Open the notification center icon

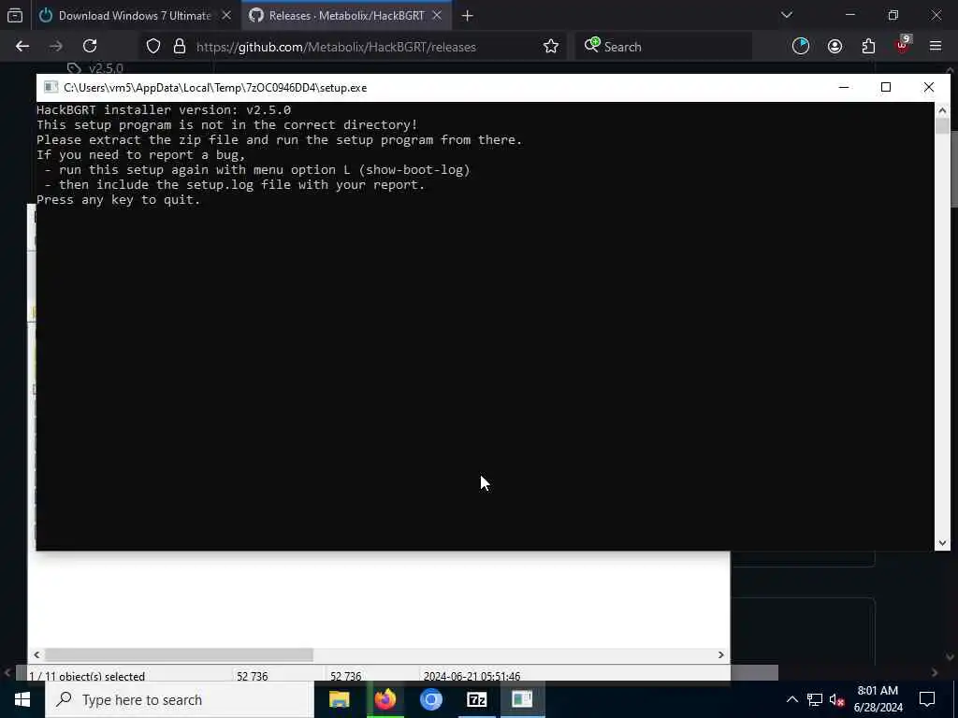click(927, 699)
